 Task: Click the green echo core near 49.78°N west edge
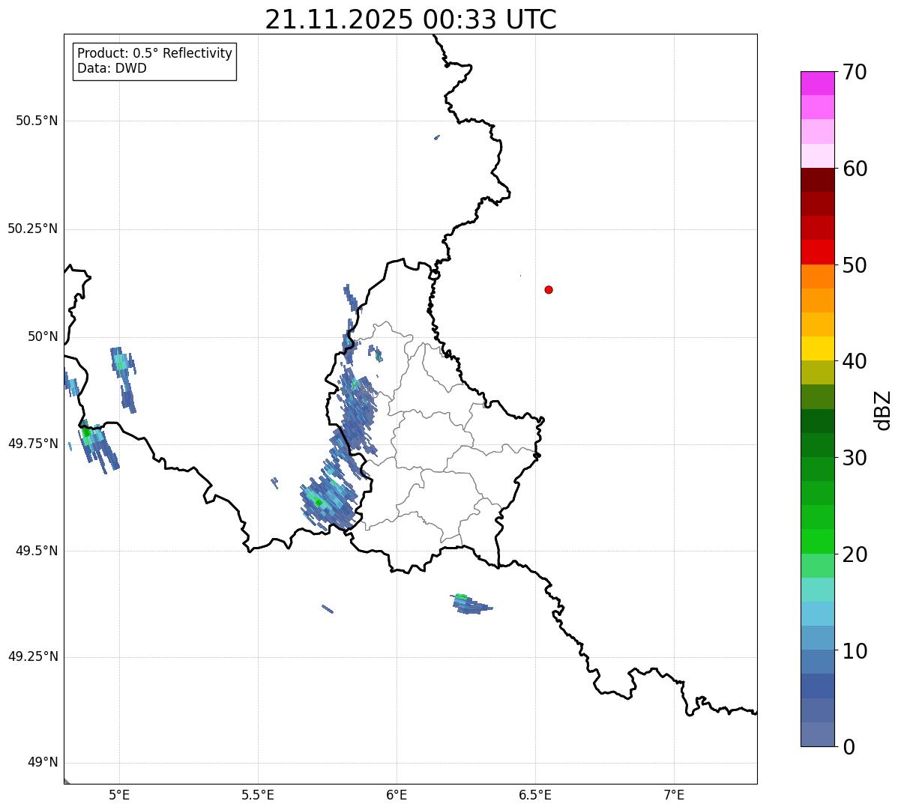pyautogui.click(x=87, y=432)
